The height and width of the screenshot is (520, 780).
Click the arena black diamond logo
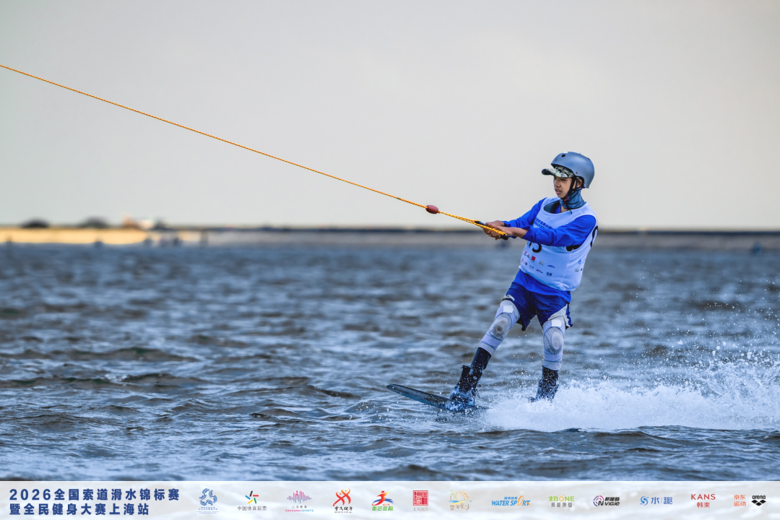click(x=758, y=500)
